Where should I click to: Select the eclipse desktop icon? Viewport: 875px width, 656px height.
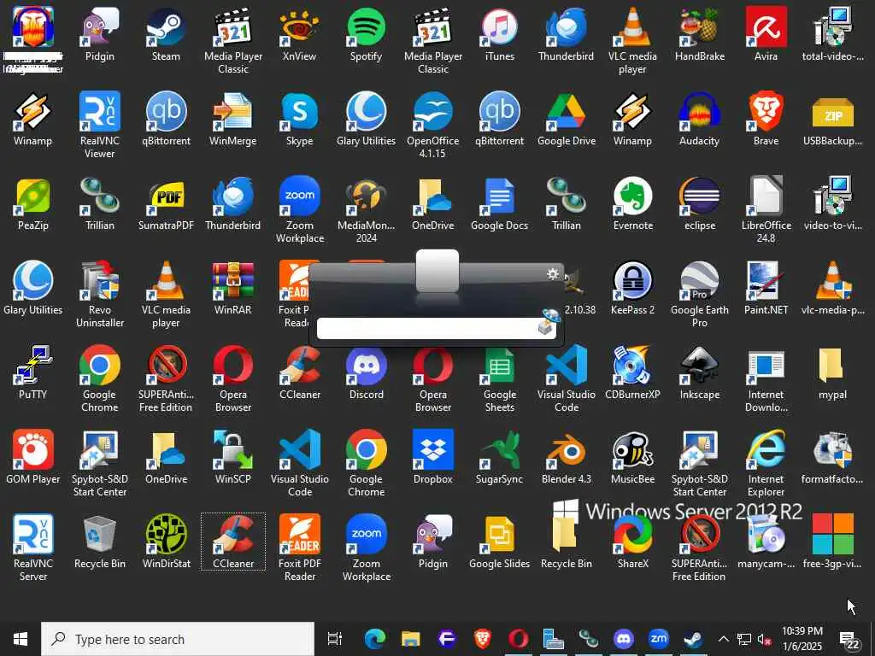(x=699, y=204)
